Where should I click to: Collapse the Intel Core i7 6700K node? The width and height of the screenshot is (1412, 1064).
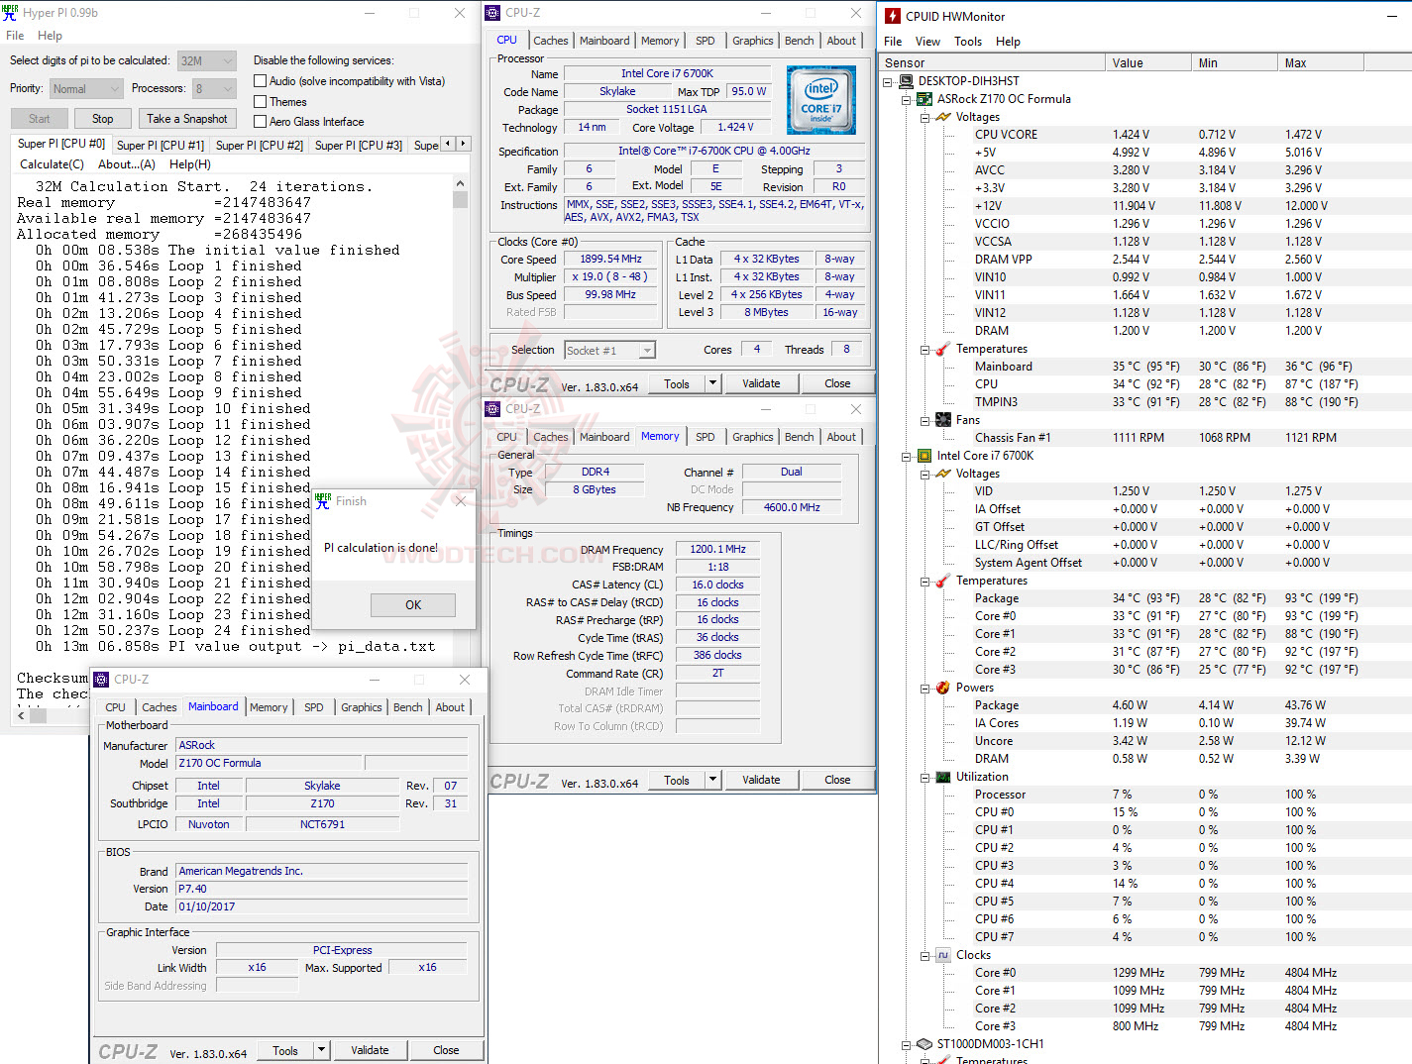coord(907,456)
